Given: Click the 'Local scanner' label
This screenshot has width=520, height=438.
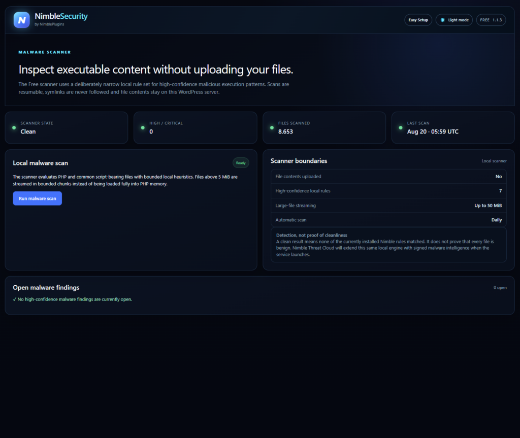Looking at the screenshot, I should click(494, 161).
